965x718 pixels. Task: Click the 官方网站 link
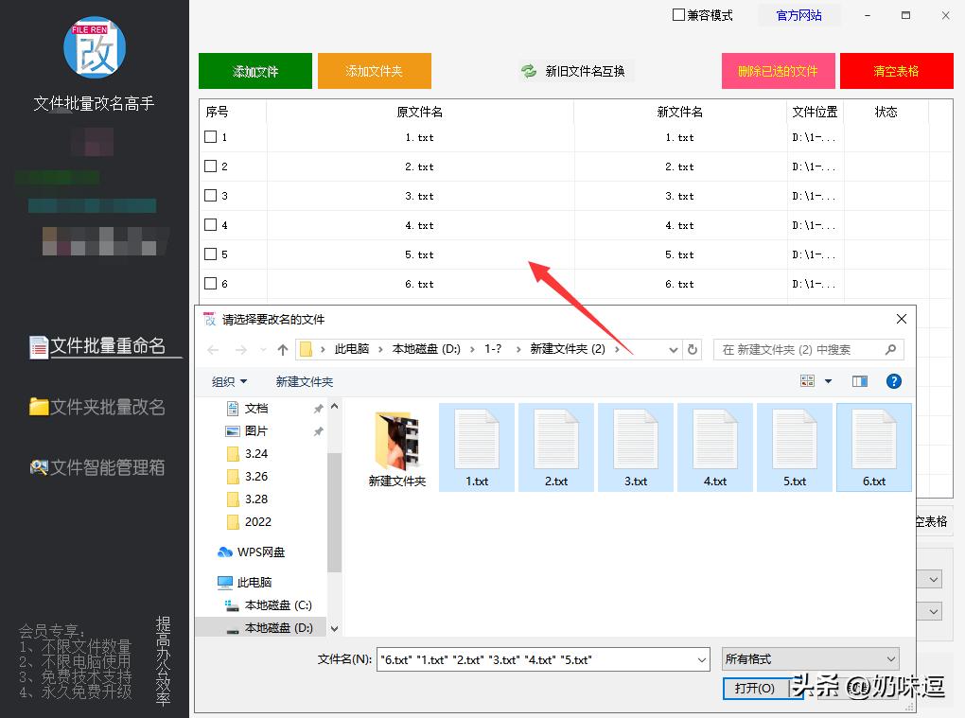point(798,16)
